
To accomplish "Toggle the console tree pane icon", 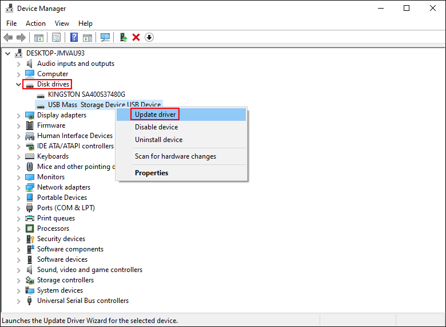I will coord(39,37).
